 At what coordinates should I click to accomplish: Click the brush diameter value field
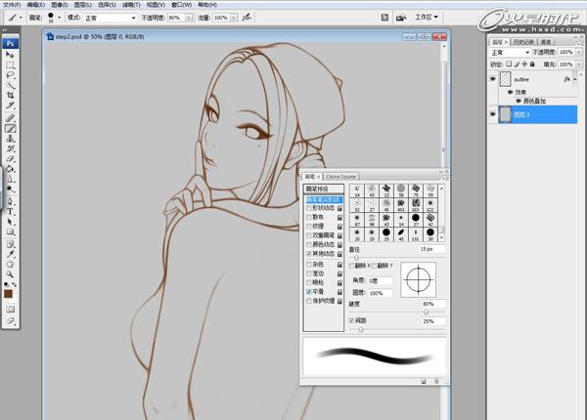(432, 249)
